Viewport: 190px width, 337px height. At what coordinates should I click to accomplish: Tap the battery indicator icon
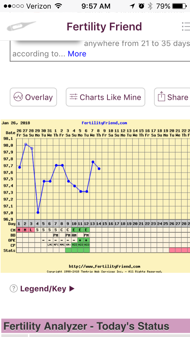tap(180, 6)
